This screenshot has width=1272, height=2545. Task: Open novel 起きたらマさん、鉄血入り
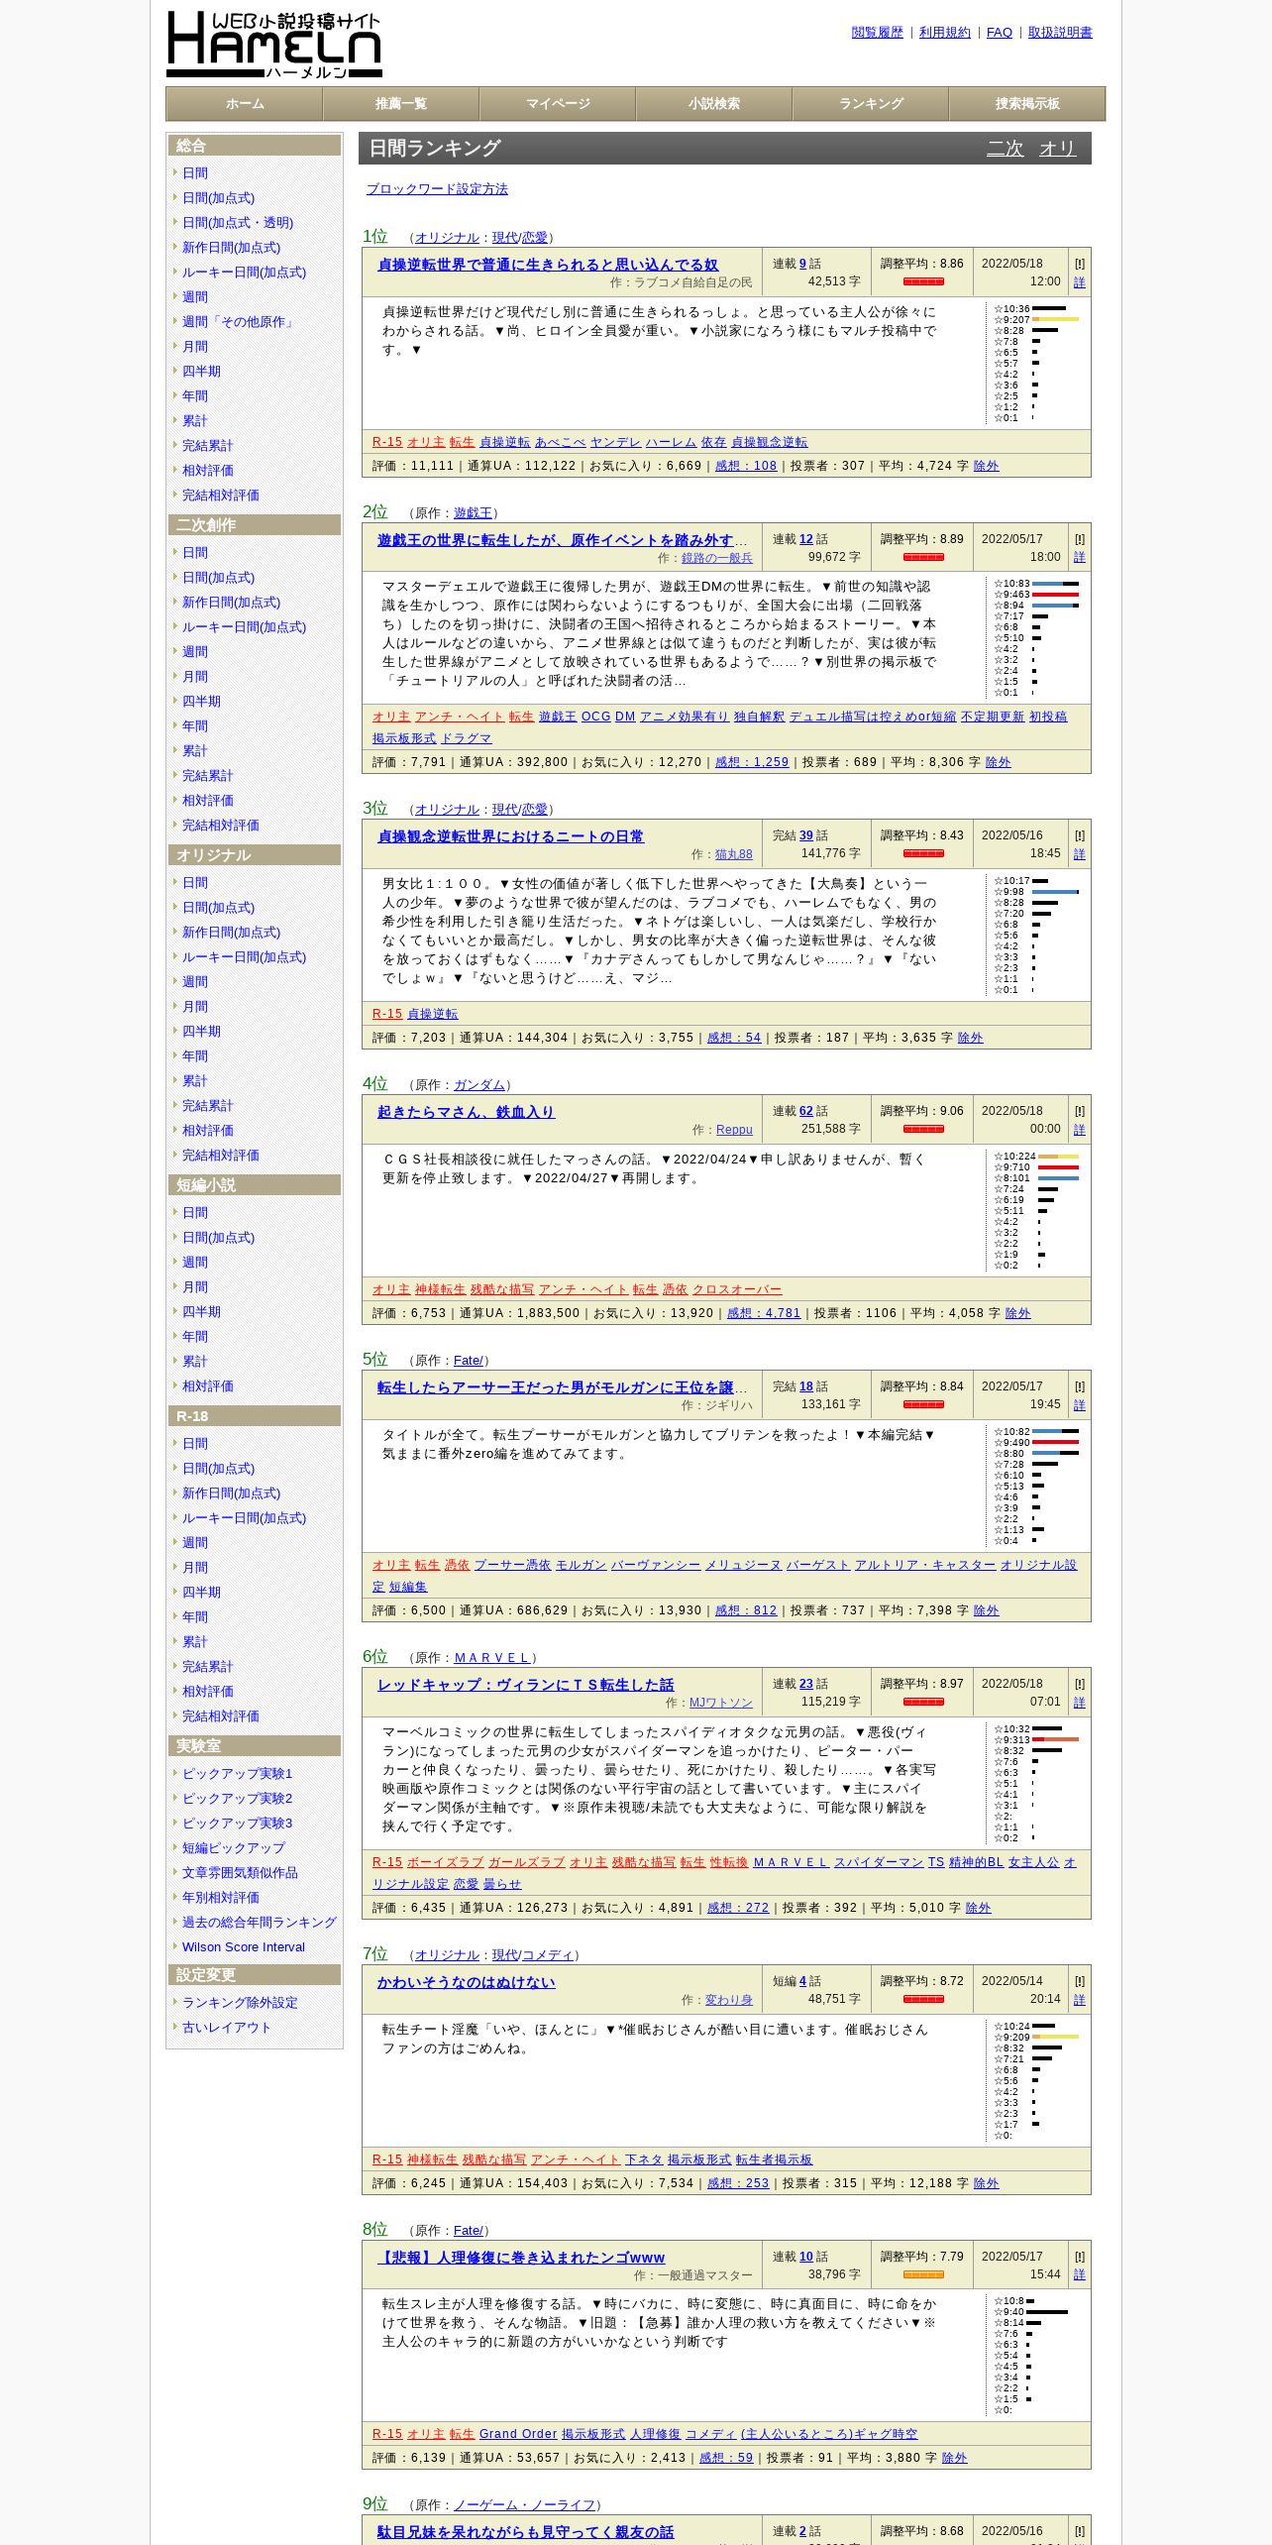pyautogui.click(x=466, y=1112)
